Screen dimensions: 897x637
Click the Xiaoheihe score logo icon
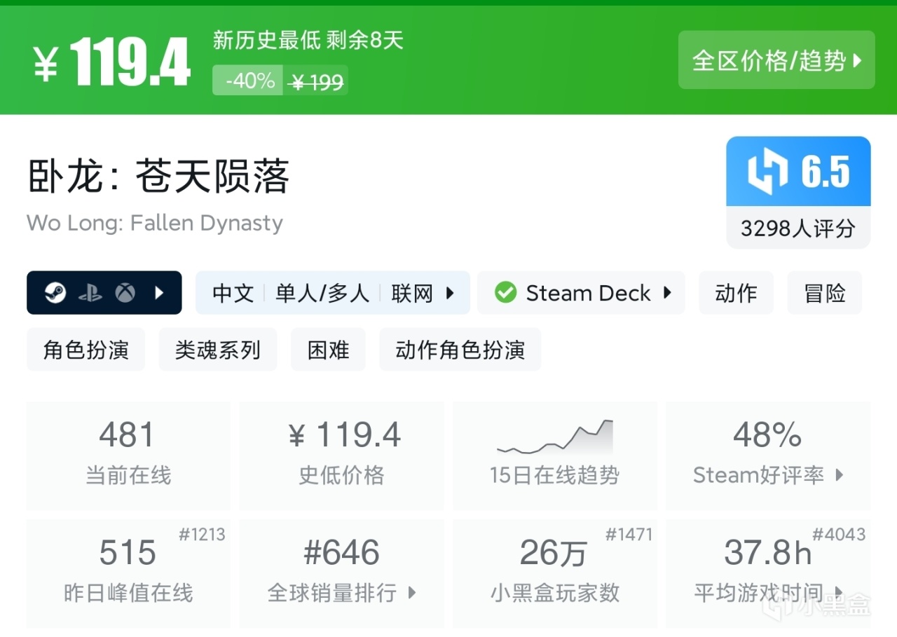[767, 172]
